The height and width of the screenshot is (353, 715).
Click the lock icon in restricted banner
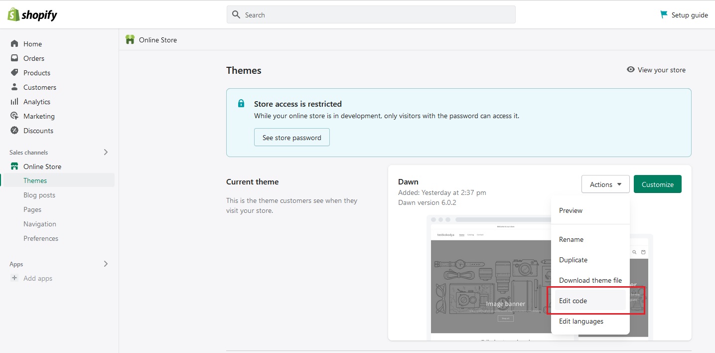[241, 104]
